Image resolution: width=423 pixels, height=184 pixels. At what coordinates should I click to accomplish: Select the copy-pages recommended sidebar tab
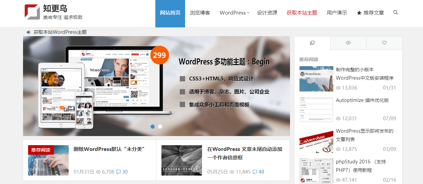pos(312,43)
